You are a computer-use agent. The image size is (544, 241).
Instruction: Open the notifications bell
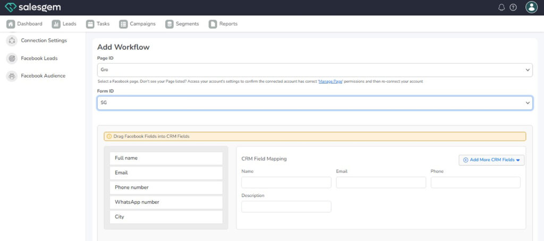(501, 7)
